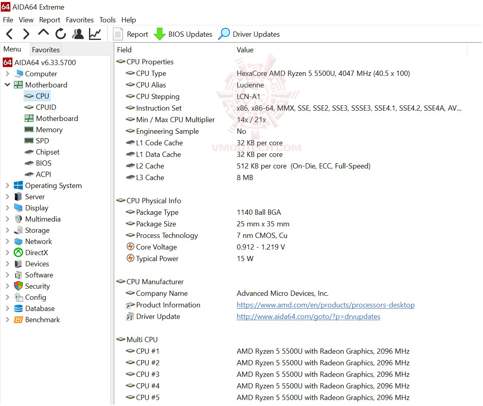The image size is (483, 406).
Task: Open the Help menu
Action: pos(129,20)
